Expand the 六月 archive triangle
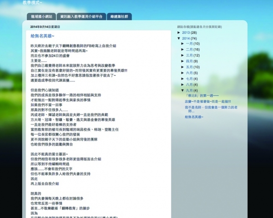 [x=182, y=73]
